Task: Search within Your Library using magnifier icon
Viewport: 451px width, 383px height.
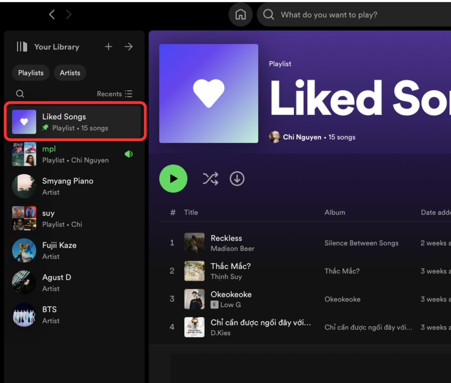Action: tap(20, 94)
